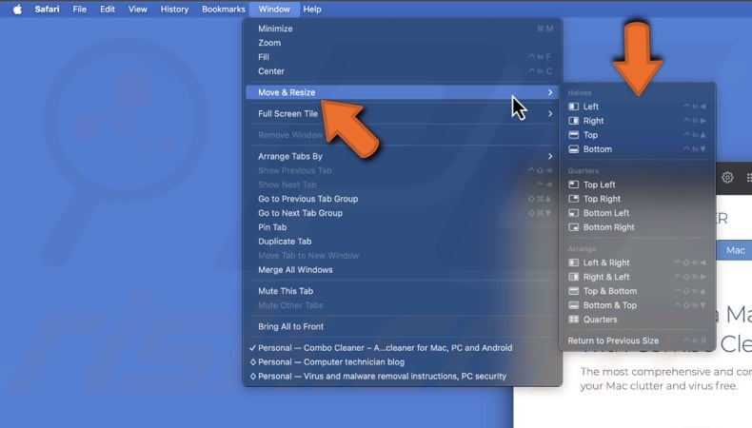The height and width of the screenshot is (428, 752).
Task: Click the Mac tab in browser page
Action: (735, 250)
